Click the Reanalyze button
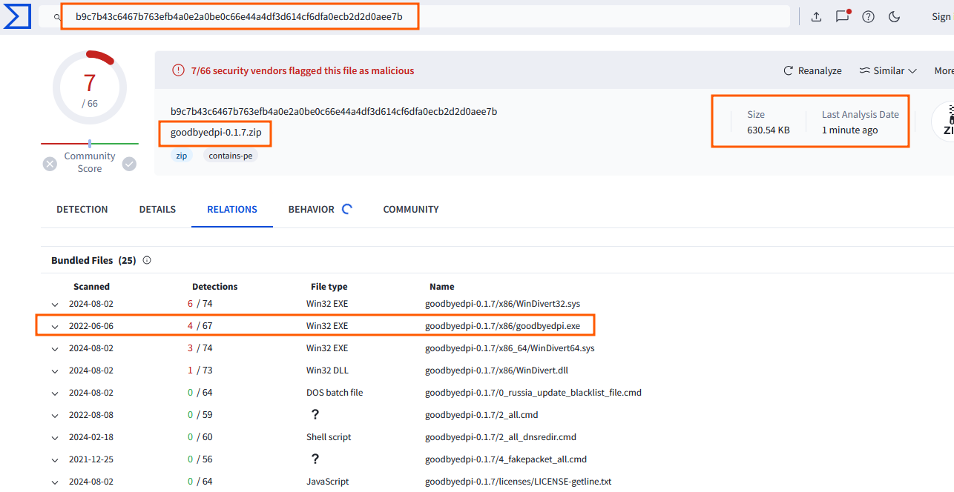 click(x=812, y=70)
